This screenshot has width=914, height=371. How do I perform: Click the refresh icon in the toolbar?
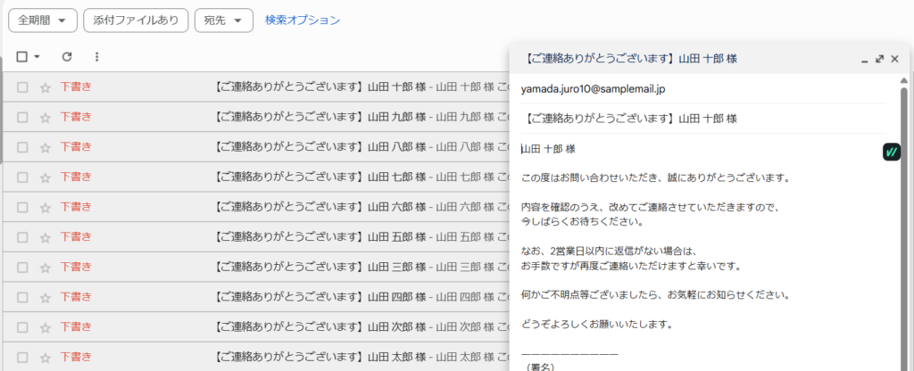pos(67,57)
